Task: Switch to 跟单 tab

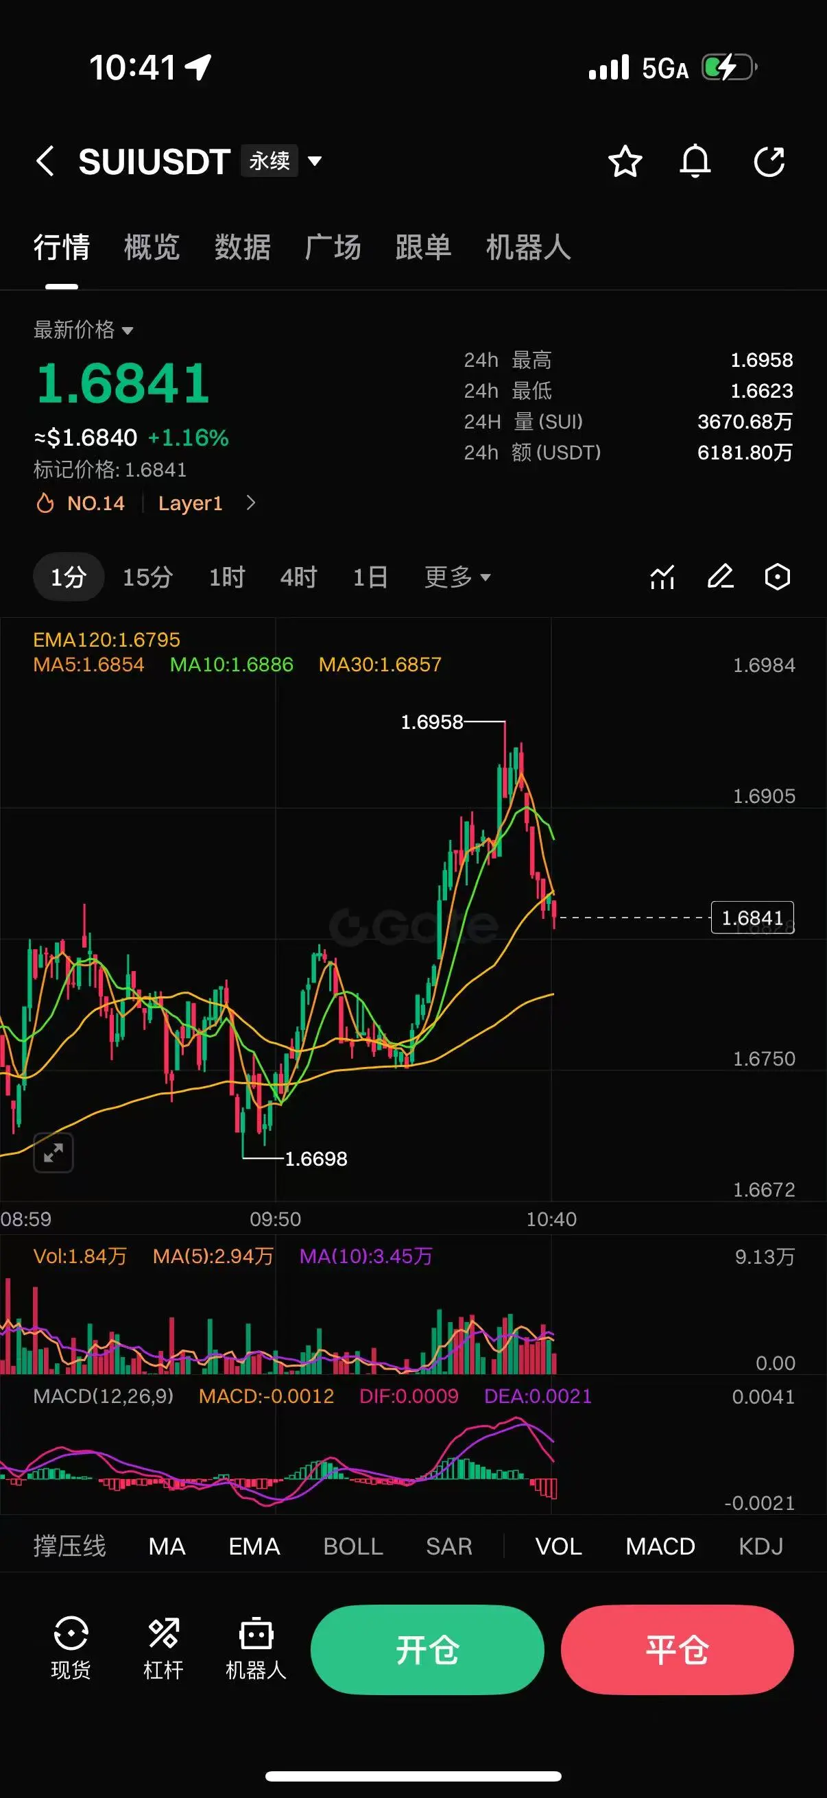Action: point(424,248)
